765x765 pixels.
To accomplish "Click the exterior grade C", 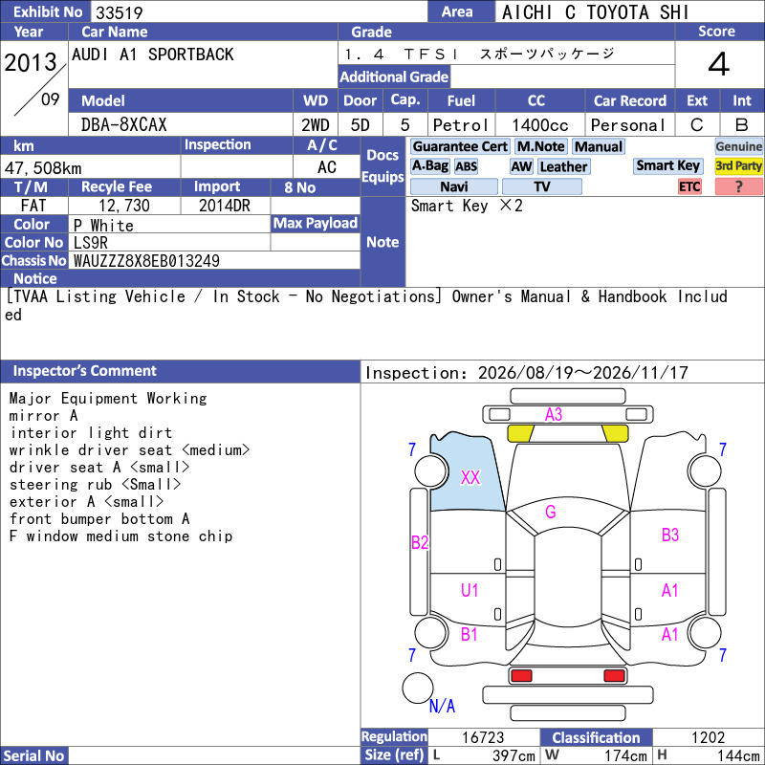I will (x=697, y=125).
